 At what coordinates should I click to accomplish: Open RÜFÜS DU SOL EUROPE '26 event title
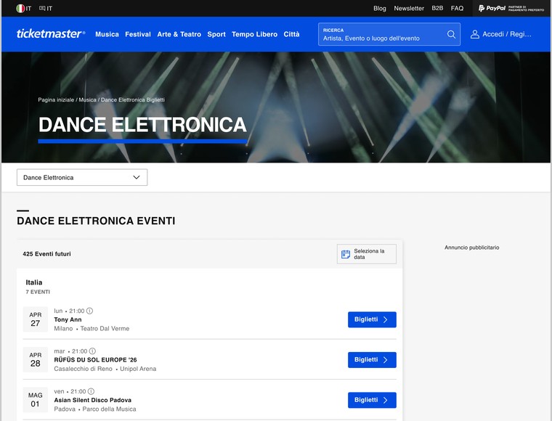pos(95,360)
